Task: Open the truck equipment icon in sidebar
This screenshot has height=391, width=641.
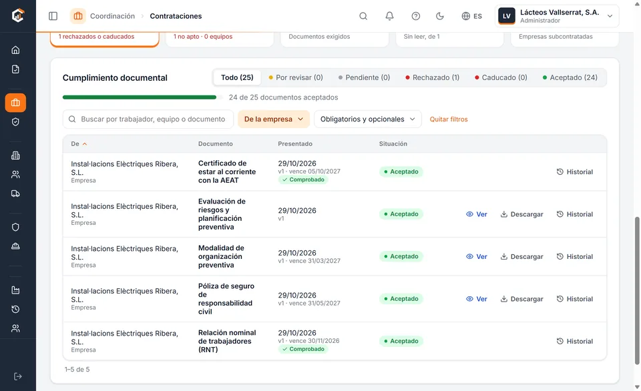Action: pyautogui.click(x=15, y=193)
